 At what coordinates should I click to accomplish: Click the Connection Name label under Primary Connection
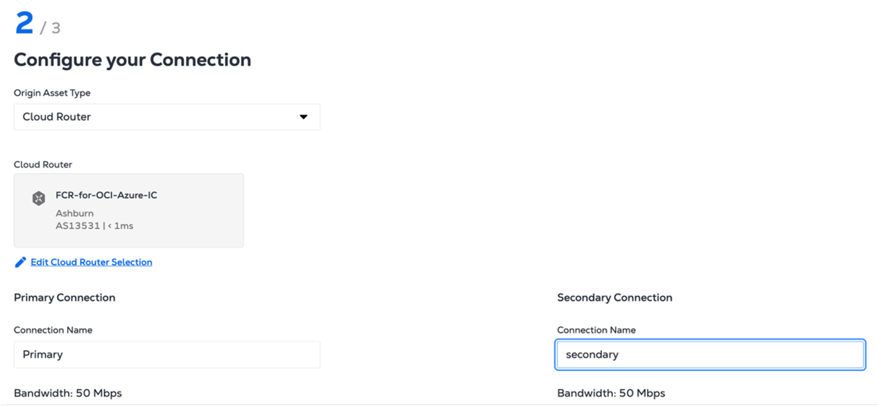coord(53,330)
